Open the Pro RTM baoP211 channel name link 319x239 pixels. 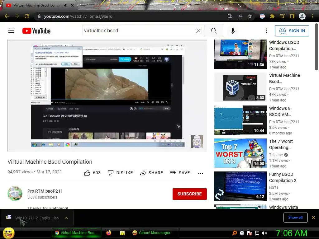coord(45,191)
